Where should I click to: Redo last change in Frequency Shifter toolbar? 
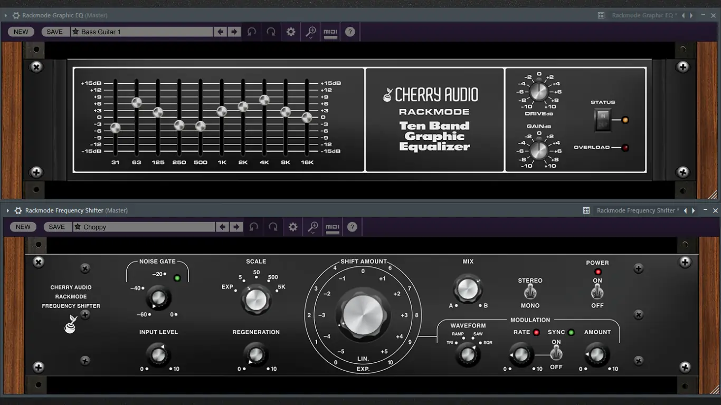coord(273,227)
